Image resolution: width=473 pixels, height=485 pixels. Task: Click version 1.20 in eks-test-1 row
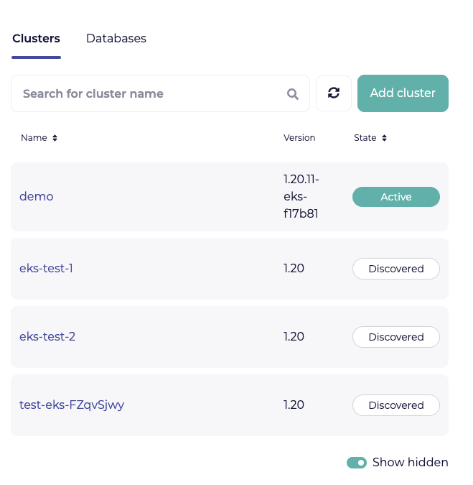pyautogui.click(x=294, y=268)
